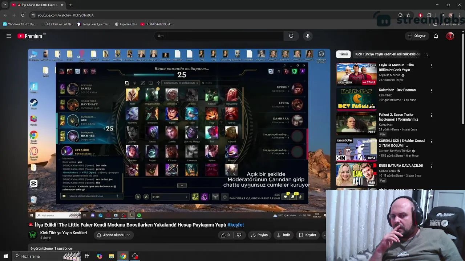Open the Kick Türkiye Yayın Kesitleri channel name
The height and width of the screenshot is (261, 465).
point(64,233)
